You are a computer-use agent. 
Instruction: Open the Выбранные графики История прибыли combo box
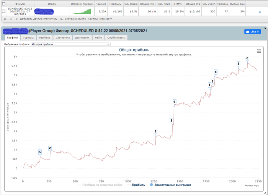click(x=70, y=44)
